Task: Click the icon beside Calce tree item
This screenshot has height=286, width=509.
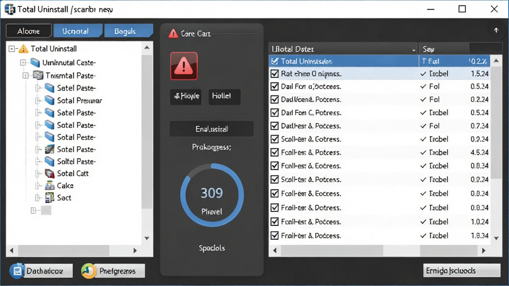Action: 49,186
